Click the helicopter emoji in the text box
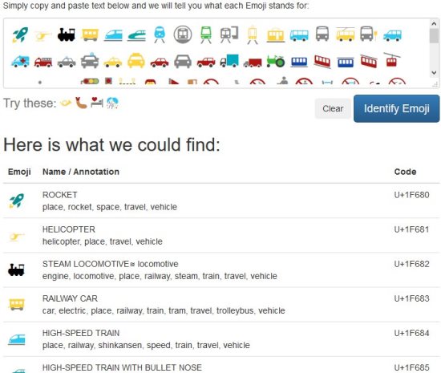This screenshot has width=441, height=373. pos(43,35)
